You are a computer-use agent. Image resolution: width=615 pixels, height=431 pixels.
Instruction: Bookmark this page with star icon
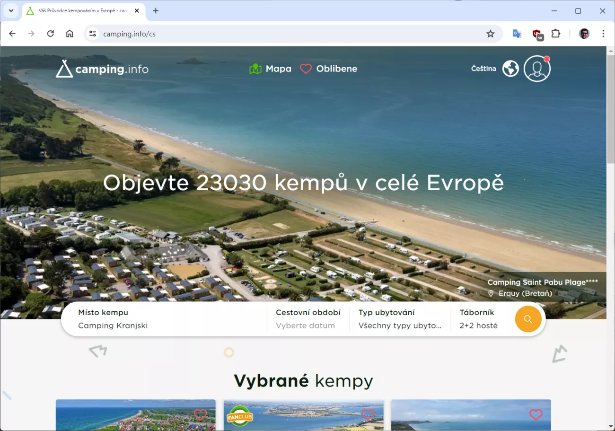491,34
